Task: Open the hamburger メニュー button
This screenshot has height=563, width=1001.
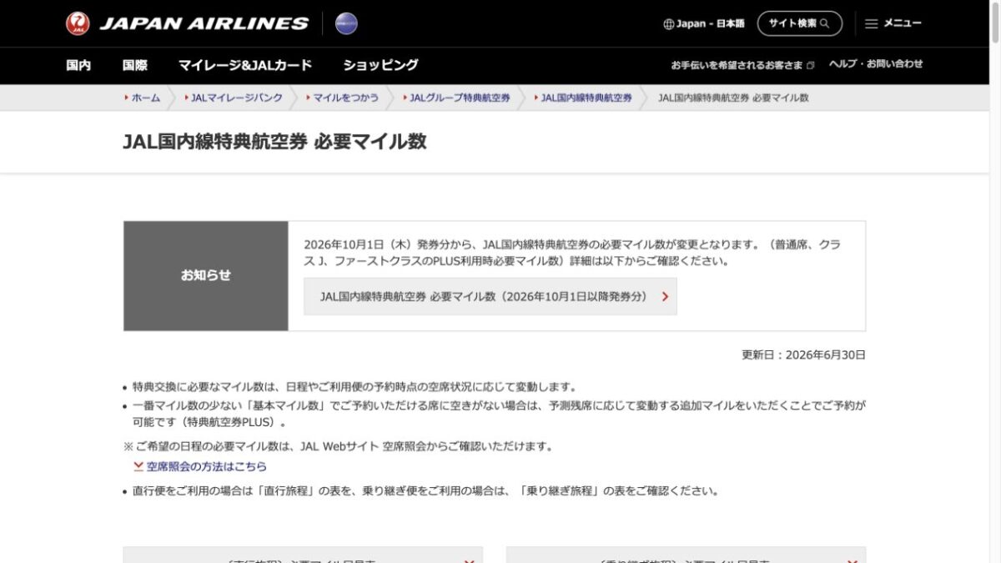Action: pos(893,23)
